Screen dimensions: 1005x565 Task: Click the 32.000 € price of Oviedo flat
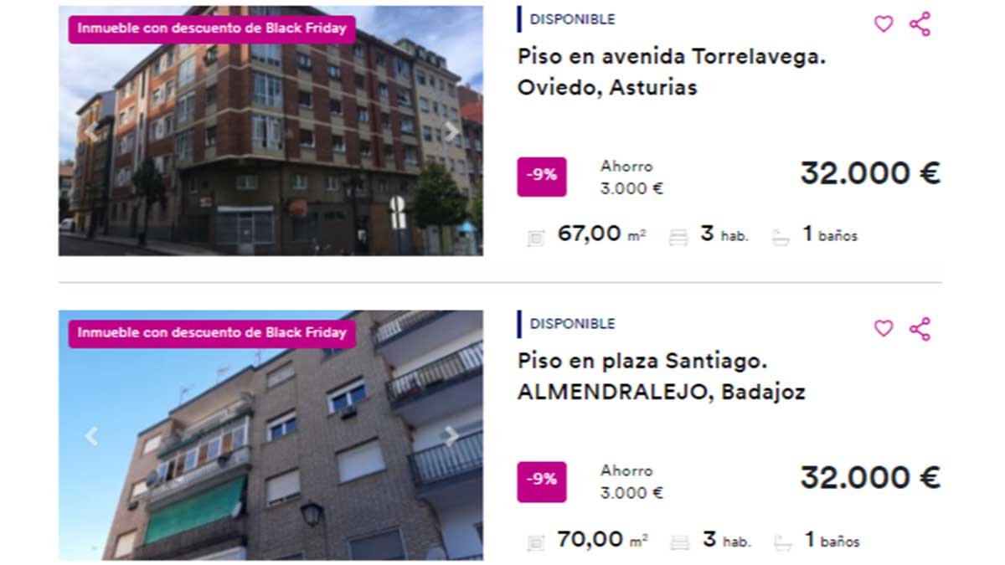[x=871, y=173]
